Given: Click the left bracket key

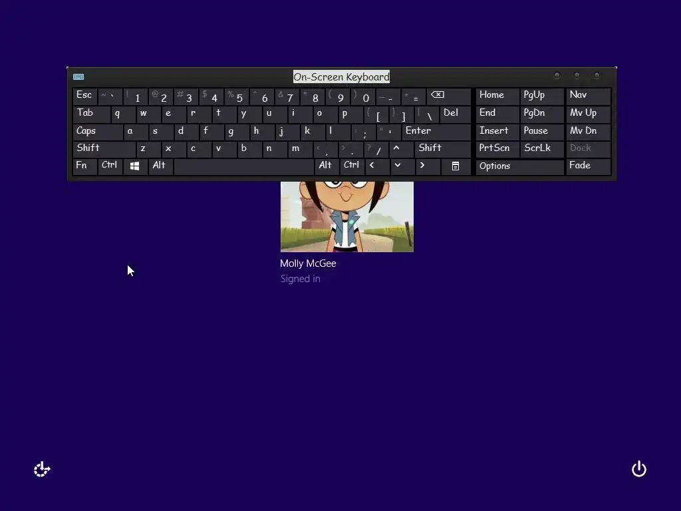Looking at the screenshot, I should tap(376, 114).
